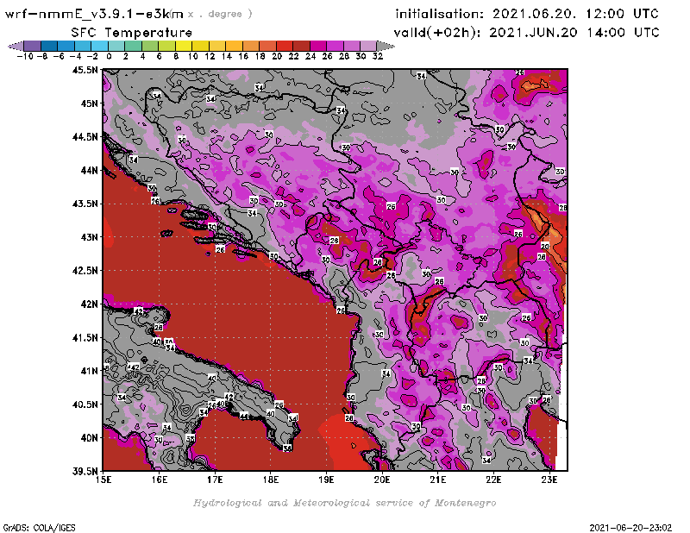Click the 'SFC Temperature' heading
The width and height of the screenshot is (690, 533).
coord(131,33)
